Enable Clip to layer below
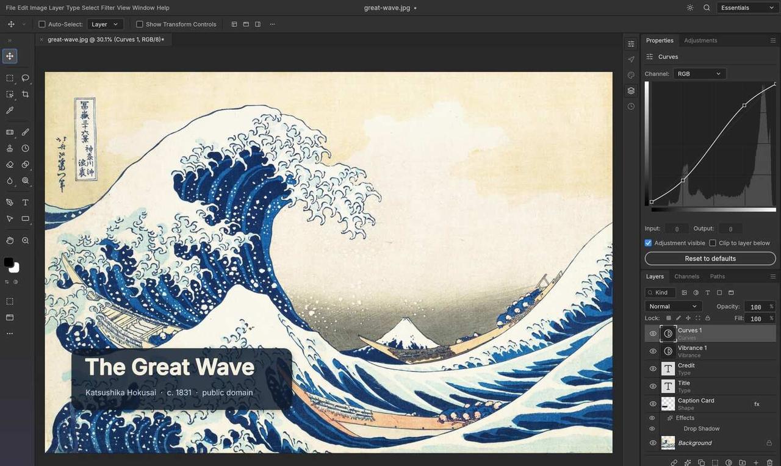 click(713, 243)
